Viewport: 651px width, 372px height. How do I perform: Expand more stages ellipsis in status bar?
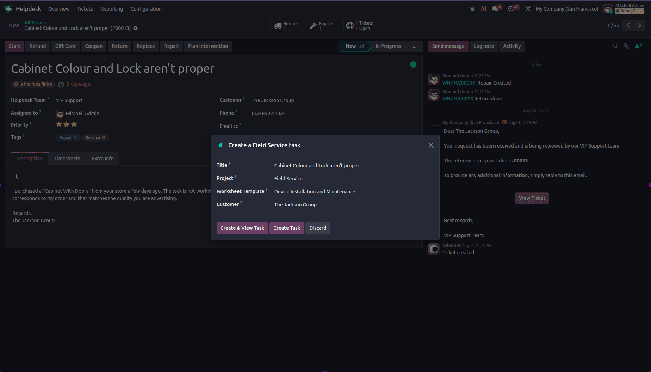click(415, 46)
